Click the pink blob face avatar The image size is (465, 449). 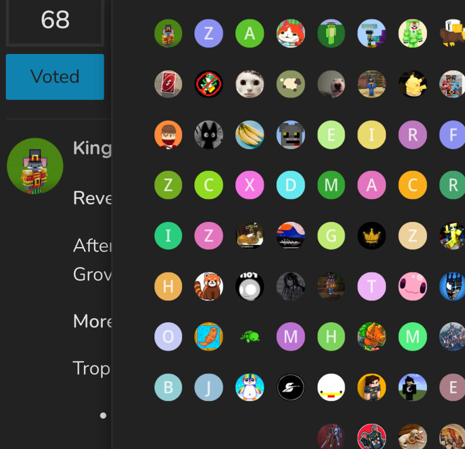coord(413,286)
